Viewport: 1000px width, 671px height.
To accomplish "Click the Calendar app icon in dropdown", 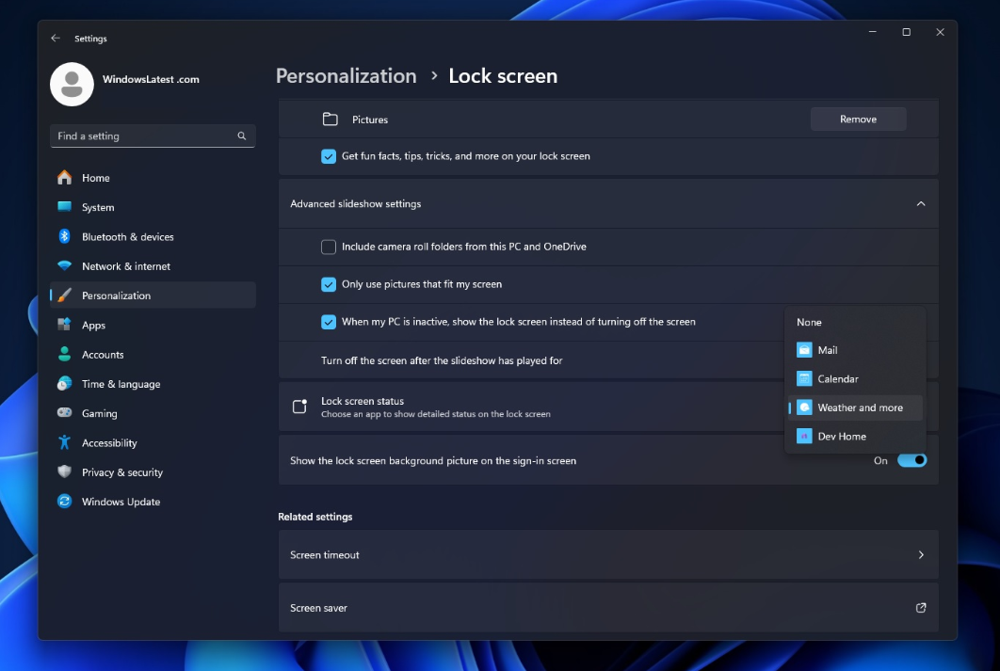I will (x=804, y=378).
